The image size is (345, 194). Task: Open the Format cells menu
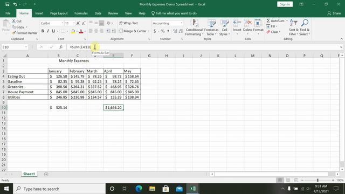pyautogui.click(x=258, y=27)
